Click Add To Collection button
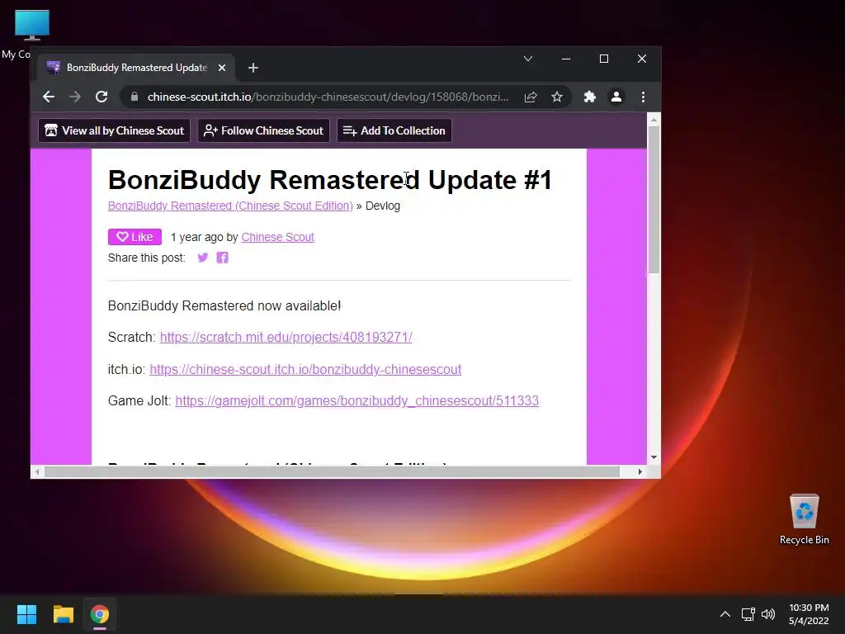 coord(394,130)
